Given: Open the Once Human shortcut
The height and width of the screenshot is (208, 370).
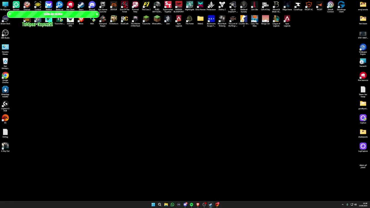Looking at the screenshot, I should [x=200, y=6].
